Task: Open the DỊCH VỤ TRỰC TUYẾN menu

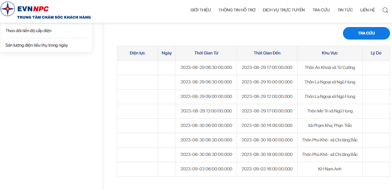Action: pyautogui.click(x=284, y=10)
